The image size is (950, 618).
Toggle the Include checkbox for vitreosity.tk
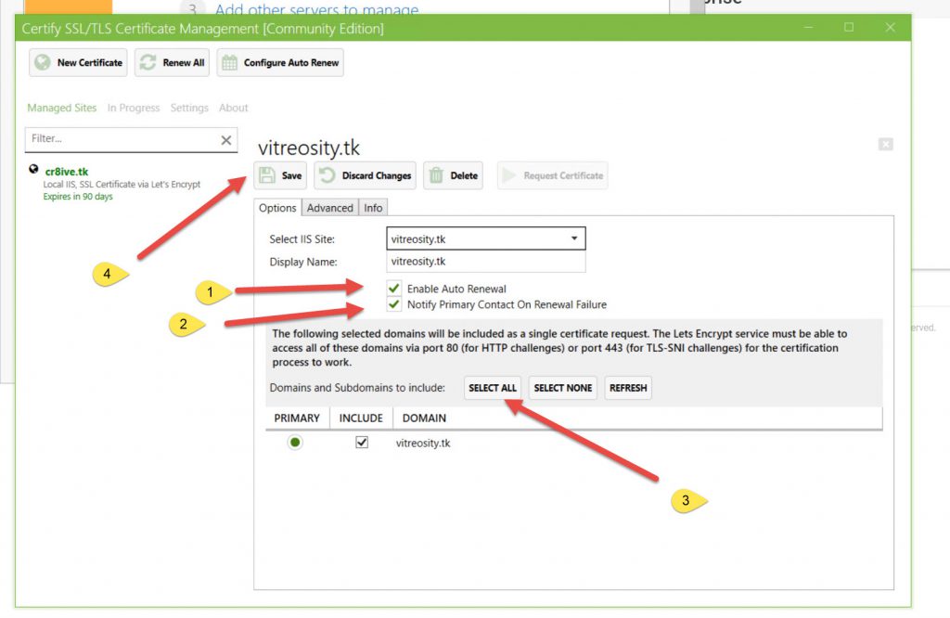point(362,443)
